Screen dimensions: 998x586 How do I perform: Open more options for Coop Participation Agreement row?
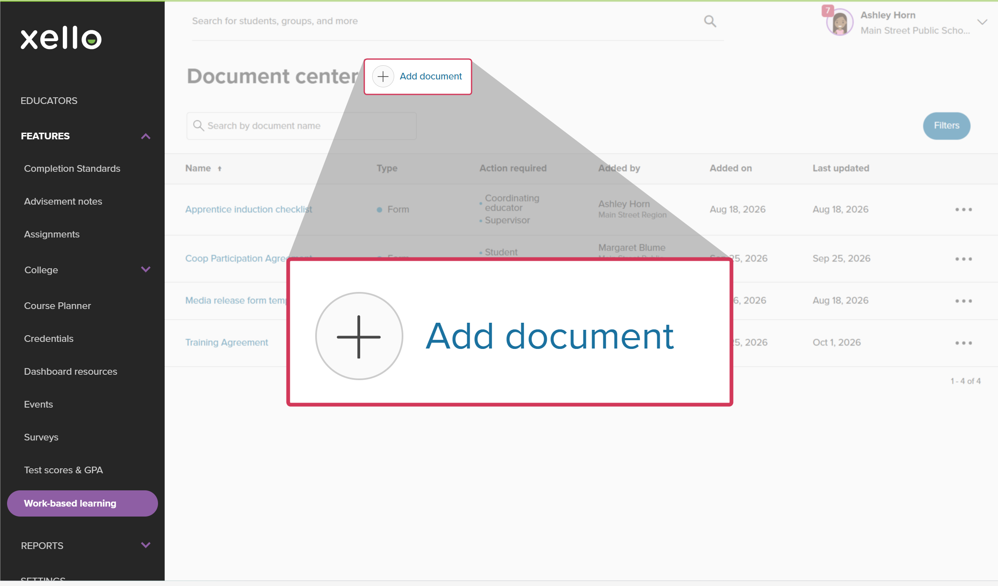click(963, 259)
